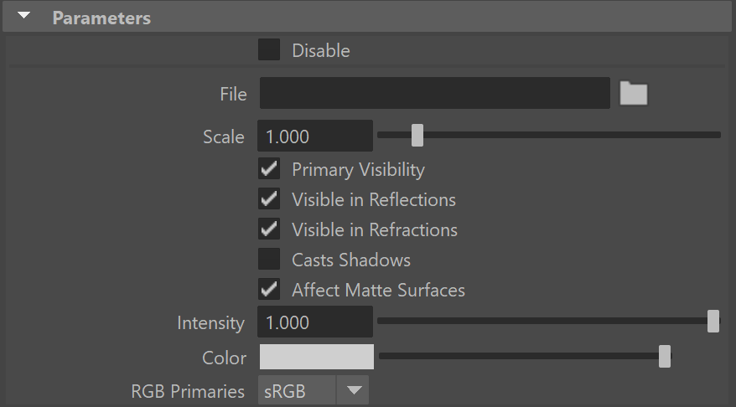Click the Scale slider track

pyautogui.click(x=549, y=135)
